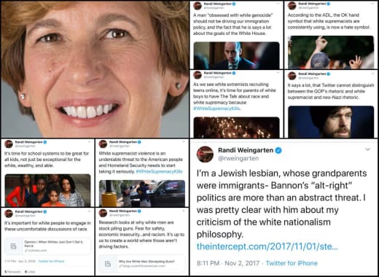379x277 pixels.
Task: Open the group photo in the school systems tweet
Action: [x=48, y=190]
